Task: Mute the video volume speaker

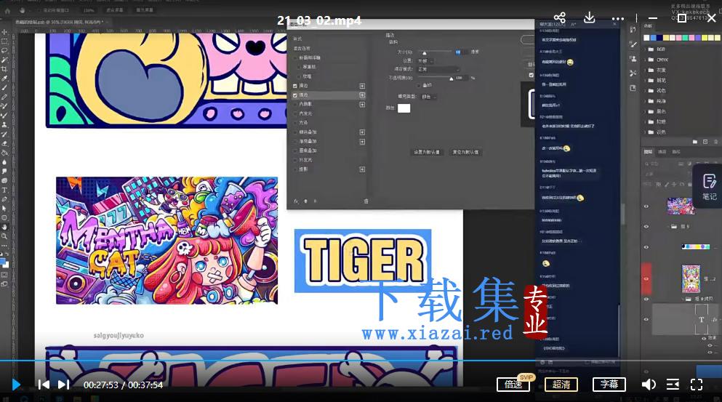Action: pos(649,385)
